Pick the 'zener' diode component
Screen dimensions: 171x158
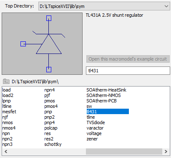coord(92,139)
